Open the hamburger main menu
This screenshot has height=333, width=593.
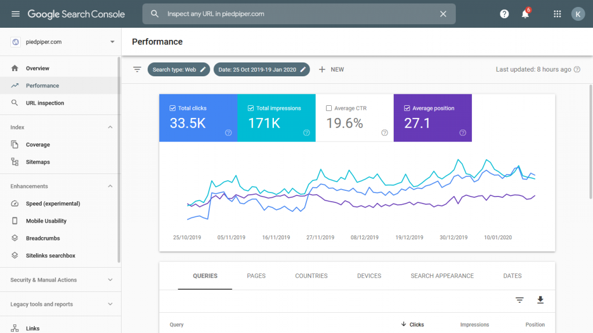pos(16,14)
